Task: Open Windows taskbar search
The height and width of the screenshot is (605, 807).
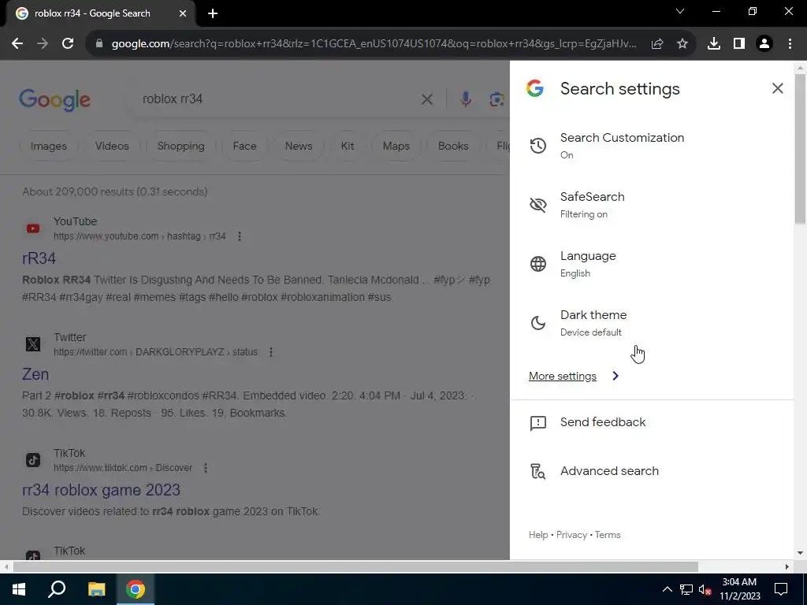Action: (x=57, y=589)
